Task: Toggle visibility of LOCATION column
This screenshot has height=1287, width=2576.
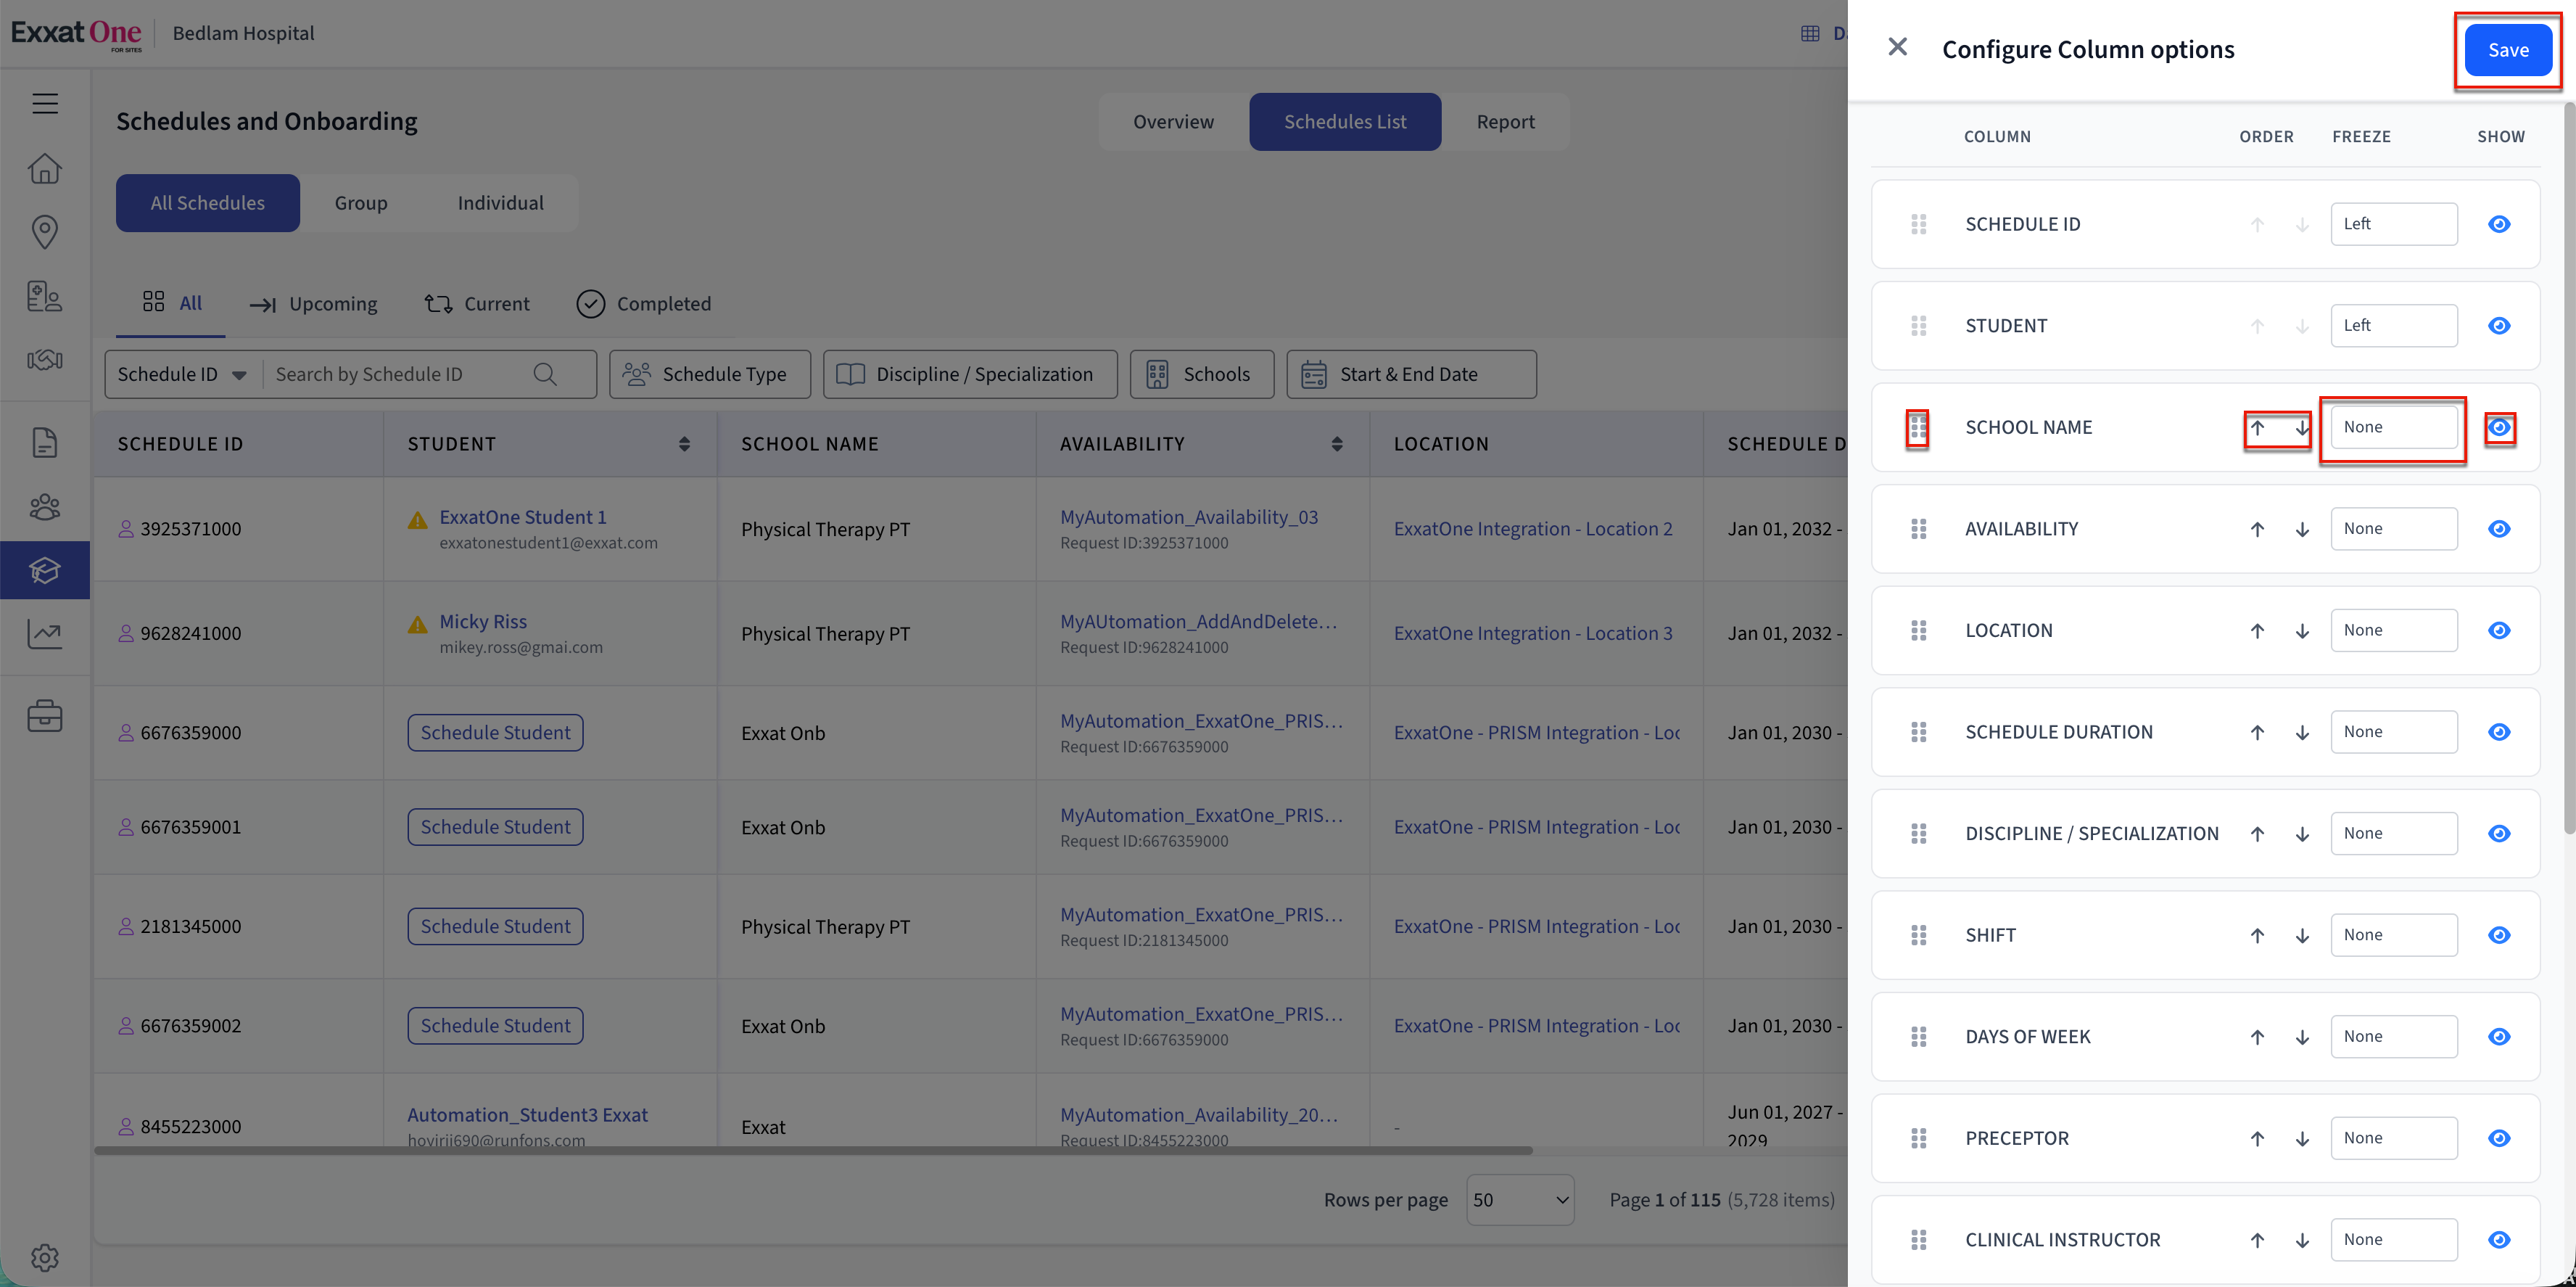Action: tap(2498, 630)
